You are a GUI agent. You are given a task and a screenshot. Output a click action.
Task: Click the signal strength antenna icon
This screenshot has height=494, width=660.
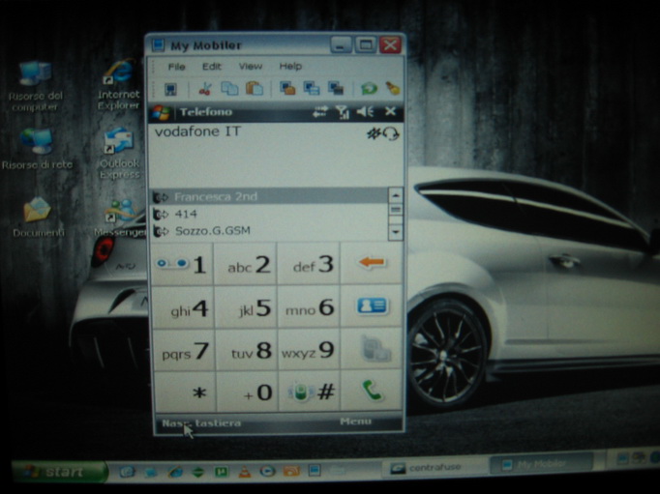click(x=343, y=112)
